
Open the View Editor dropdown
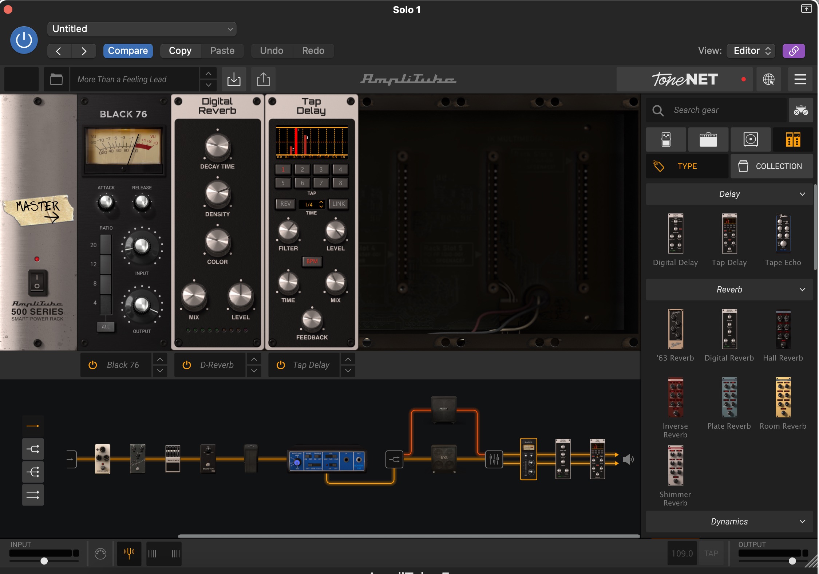click(x=751, y=51)
